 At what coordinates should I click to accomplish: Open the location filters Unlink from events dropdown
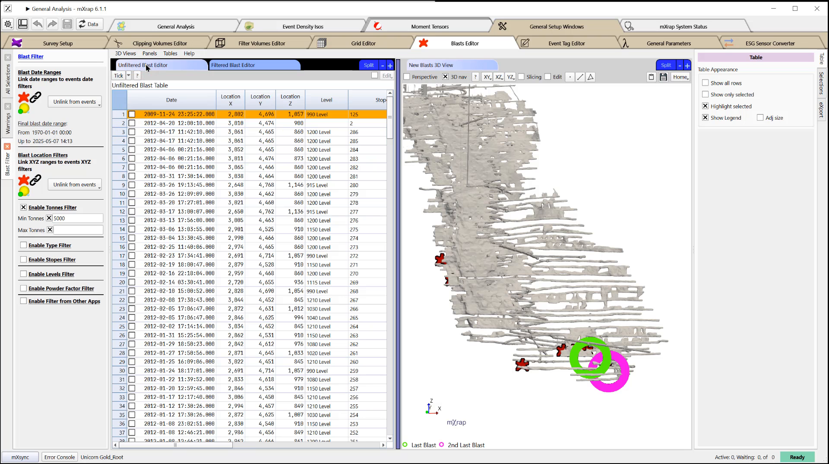click(x=75, y=185)
